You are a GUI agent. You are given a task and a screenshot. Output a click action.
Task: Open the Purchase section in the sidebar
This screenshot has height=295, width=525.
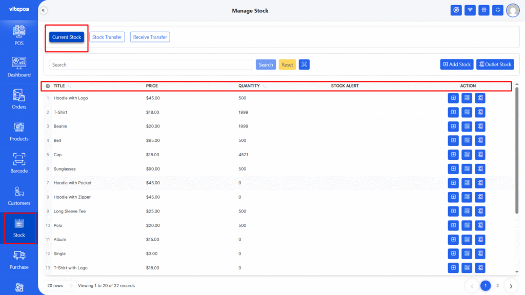click(19, 260)
